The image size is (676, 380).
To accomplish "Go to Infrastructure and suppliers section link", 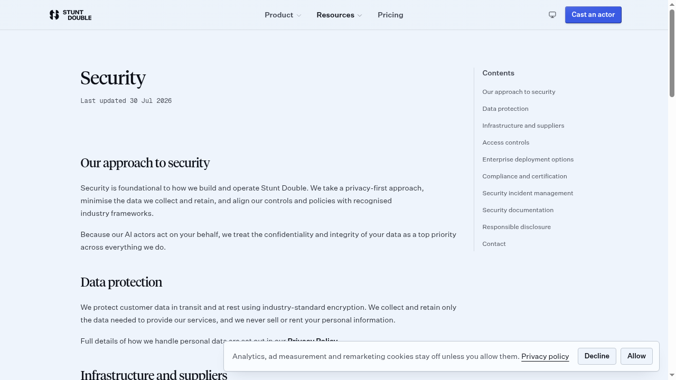I will pos(523,126).
